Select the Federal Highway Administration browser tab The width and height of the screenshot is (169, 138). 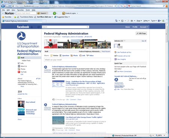22,21
